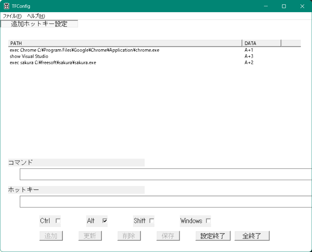Open the ファイル(F) menu

click(12, 16)
